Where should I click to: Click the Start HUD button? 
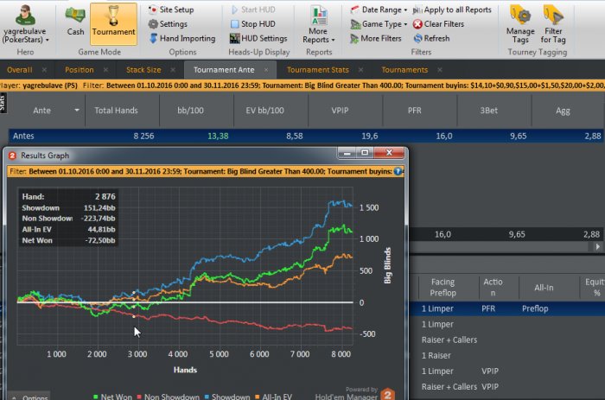253,10
